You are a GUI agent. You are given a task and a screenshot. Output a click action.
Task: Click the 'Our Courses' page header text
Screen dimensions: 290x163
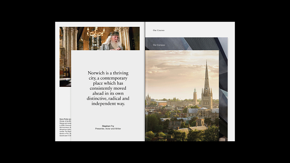point(159,30)
